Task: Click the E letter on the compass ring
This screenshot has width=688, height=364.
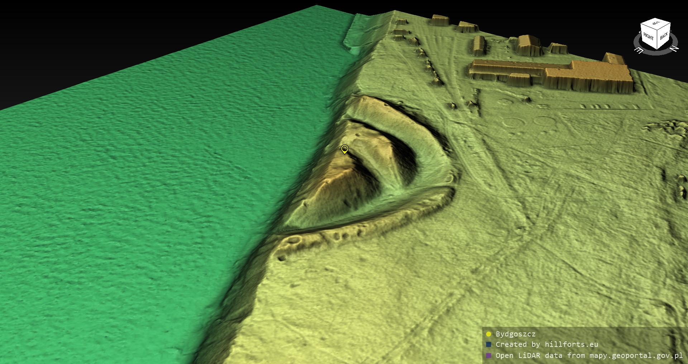Action: 639,50
